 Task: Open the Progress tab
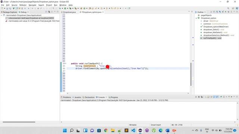pos(113,97)
